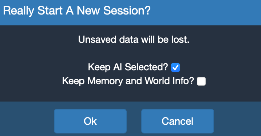Confirm new session with Ok
This screenshot has height=136, width=261.
coord(90,121)
